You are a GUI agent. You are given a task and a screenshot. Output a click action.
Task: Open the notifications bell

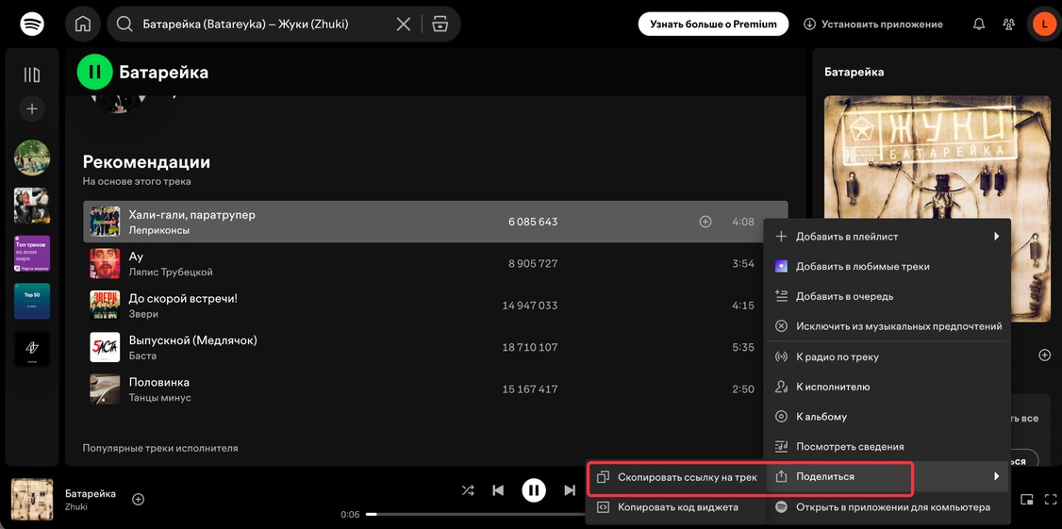(979, 25)
